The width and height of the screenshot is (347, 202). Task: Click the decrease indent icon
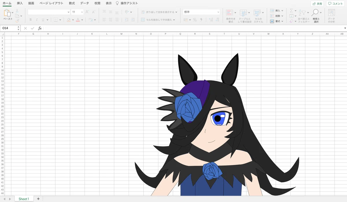[127, 20]
